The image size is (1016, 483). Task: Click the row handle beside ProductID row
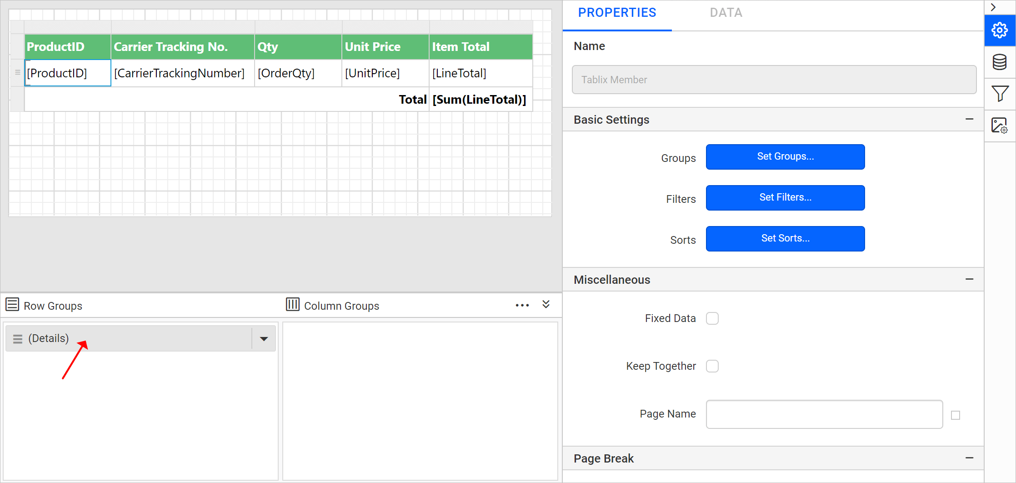coord(18,73)
